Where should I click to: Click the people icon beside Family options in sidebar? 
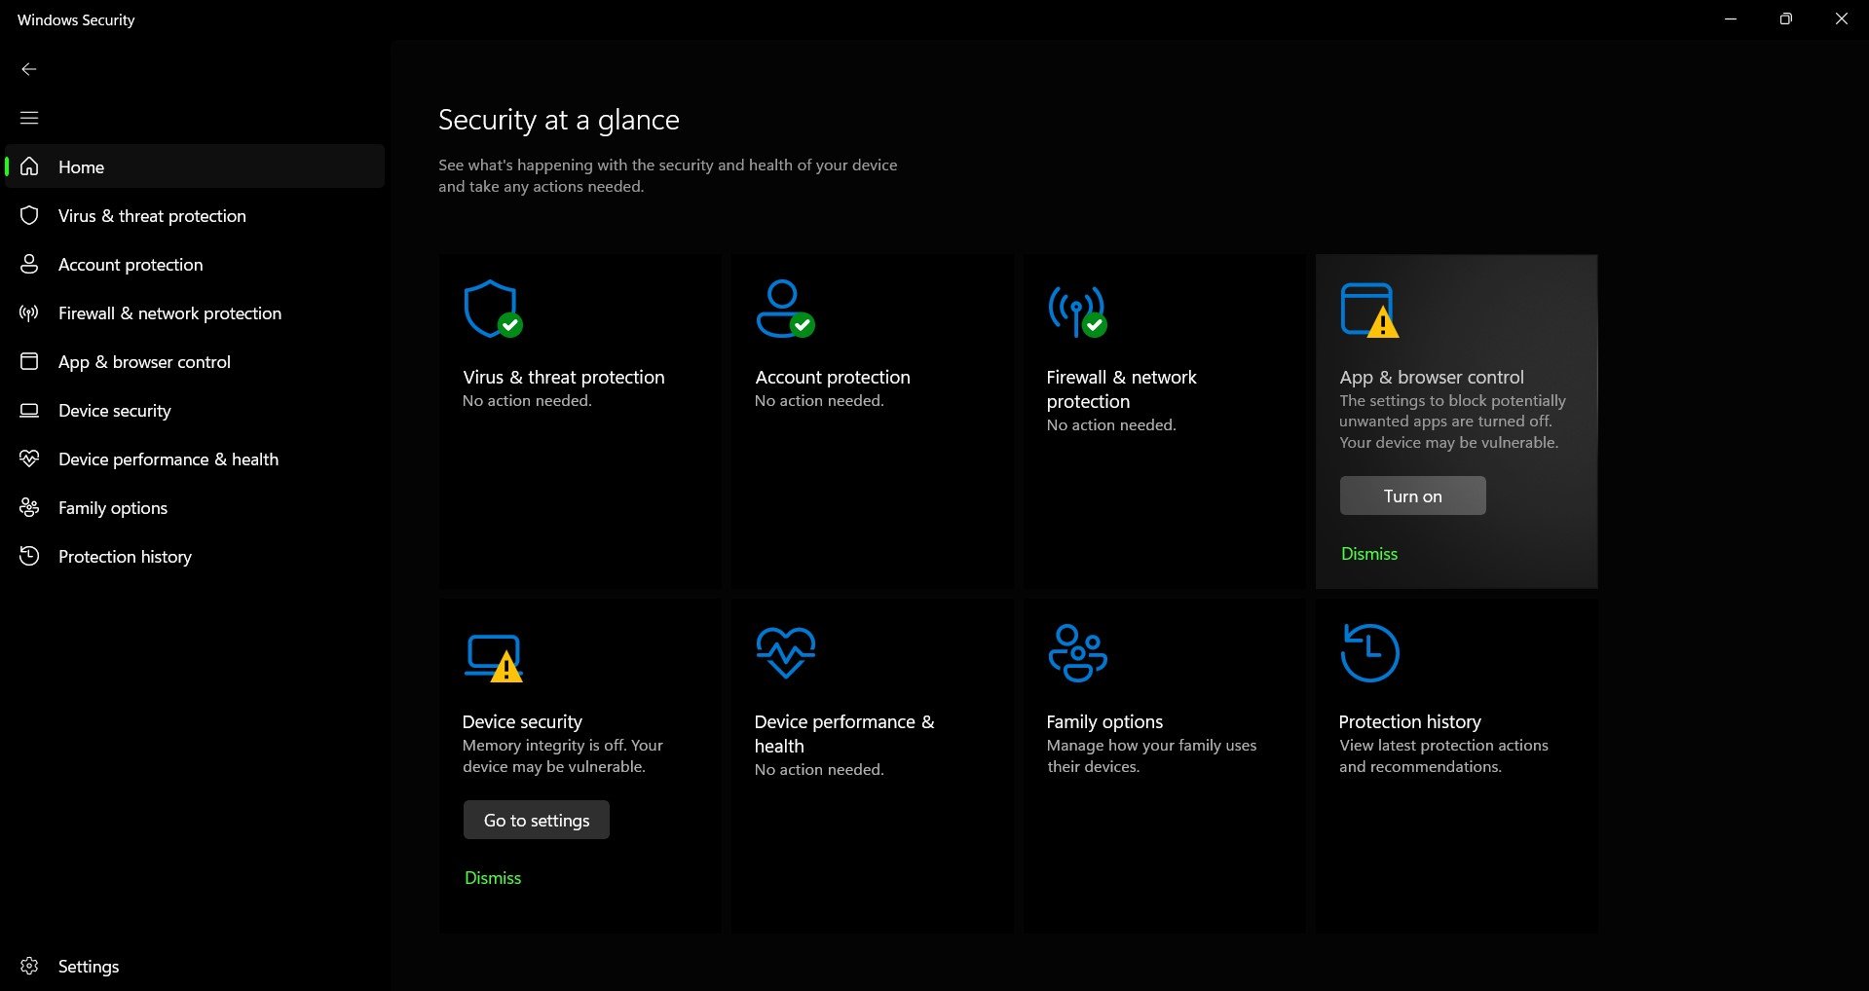click(29, 507)
